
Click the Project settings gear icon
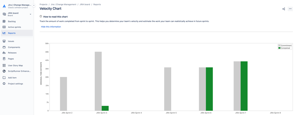pyautogui.click(x=4, y=84)
